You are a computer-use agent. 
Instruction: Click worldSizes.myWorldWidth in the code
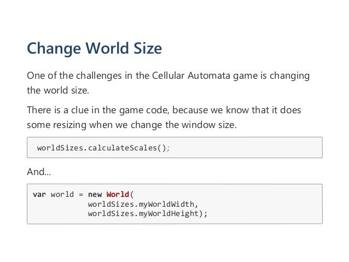143,204
